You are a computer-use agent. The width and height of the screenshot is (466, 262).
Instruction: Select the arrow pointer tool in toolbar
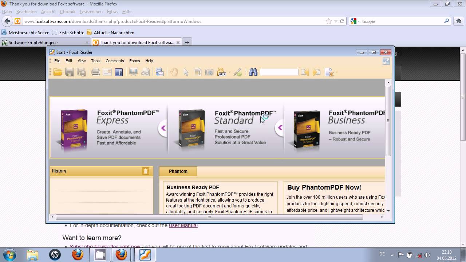coord(186,72)
